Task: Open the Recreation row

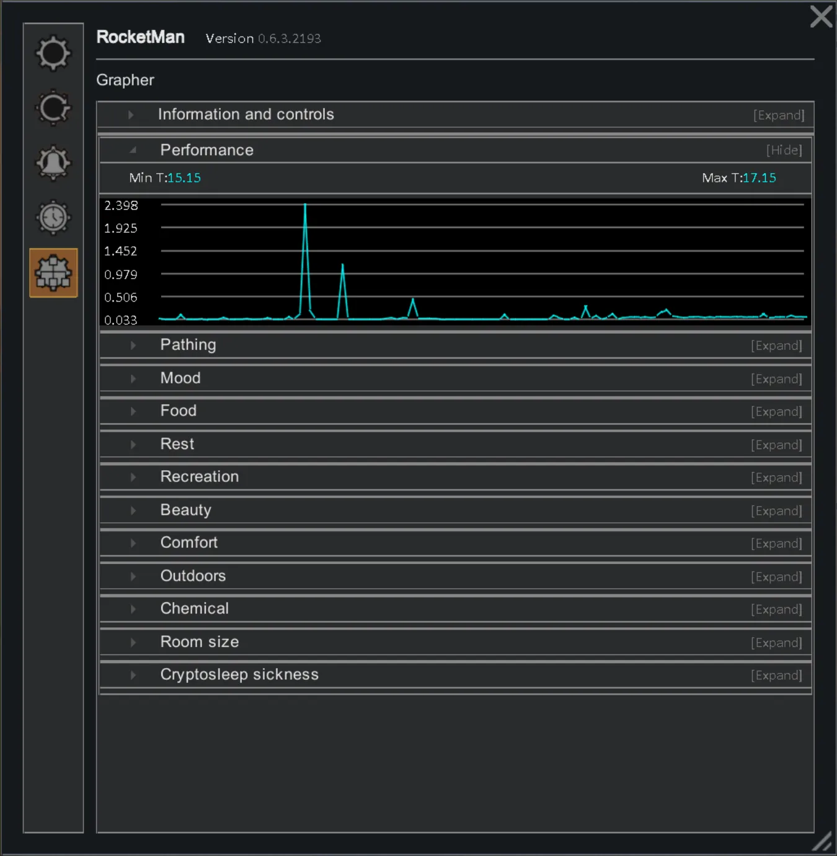Action: coord(199,476)
